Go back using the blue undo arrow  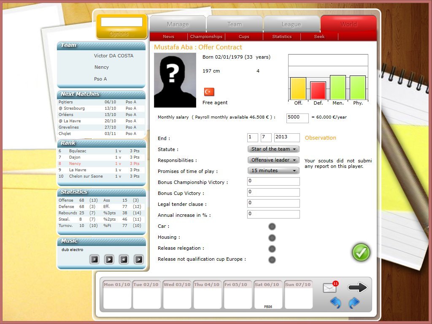tap(335, 302)
